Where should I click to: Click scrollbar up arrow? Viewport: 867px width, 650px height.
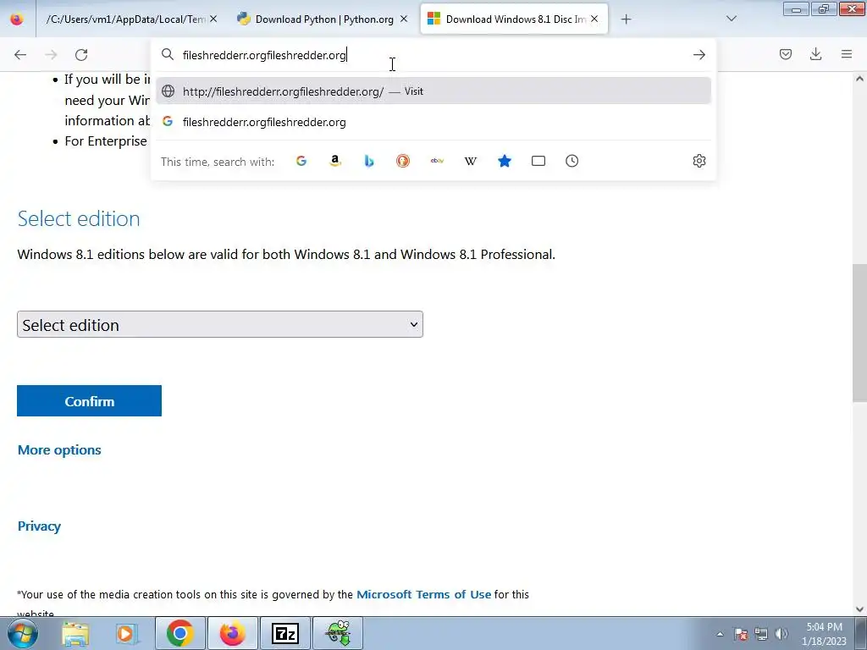[859, 79]
